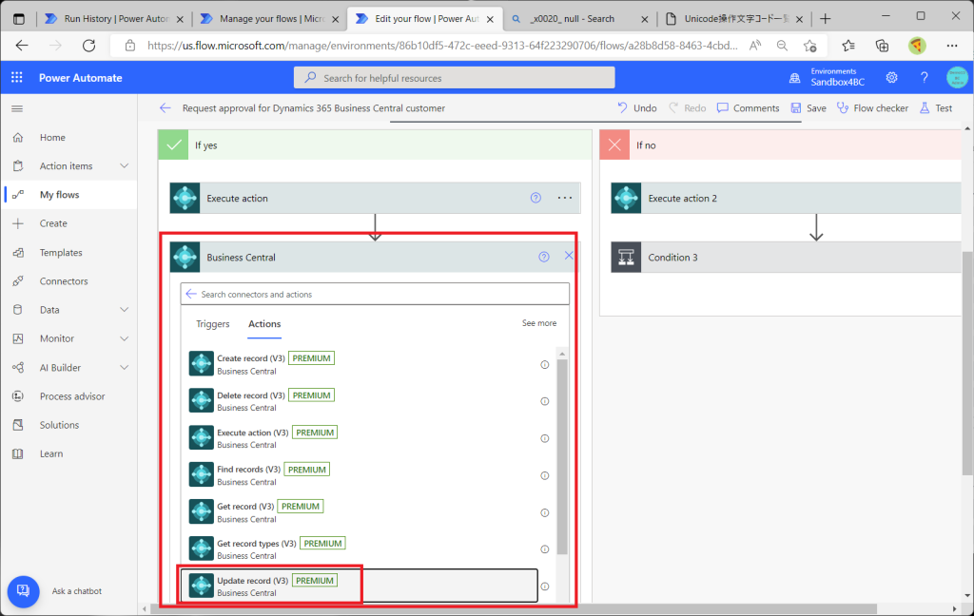Show info for Find records (V3)
The height and width of the screenshot is (616, 974).
coord(545,475)
